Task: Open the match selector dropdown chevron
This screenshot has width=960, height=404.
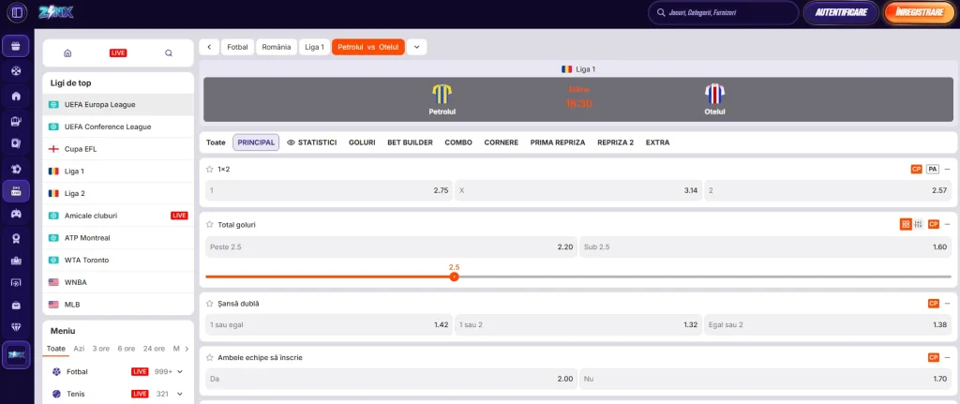Action: (x=417, y=47)
